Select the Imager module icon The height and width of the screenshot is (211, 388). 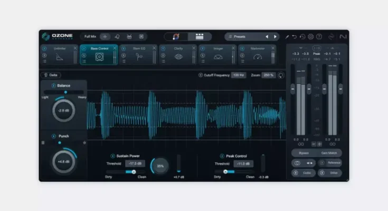pyautogui.click(x=218, y=56)
